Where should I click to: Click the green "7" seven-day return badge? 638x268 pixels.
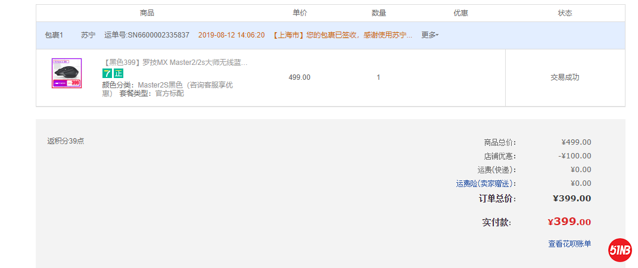pos(107,73)
